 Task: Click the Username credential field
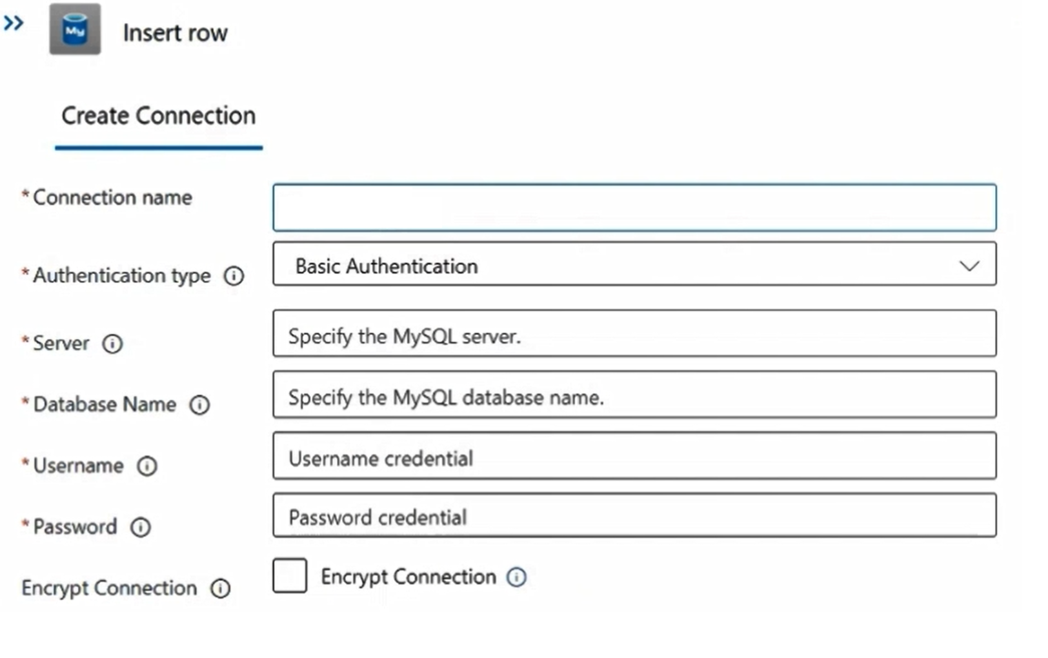[x=636, y=457]
